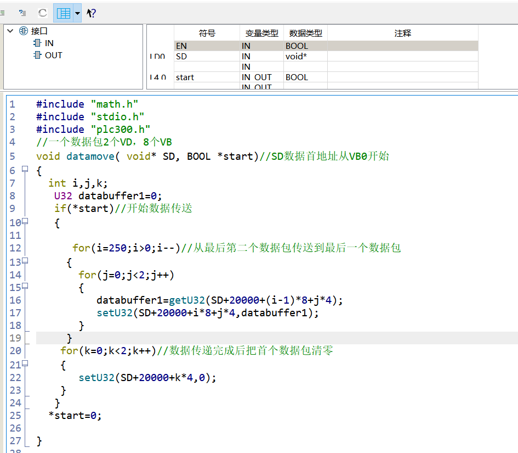This screenshot has width=518, height=453.
Task: Click the context help arrow-question icon
Action: [91, 13]
